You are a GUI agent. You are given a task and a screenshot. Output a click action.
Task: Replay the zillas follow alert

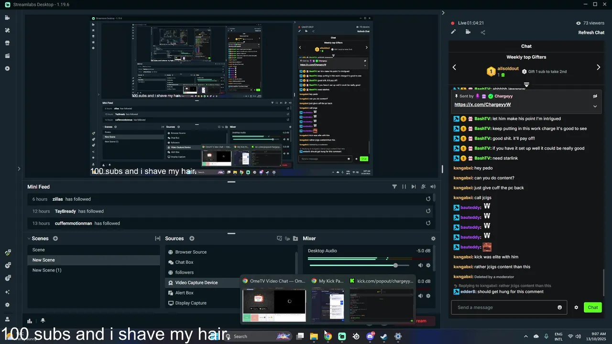(428, 199)
